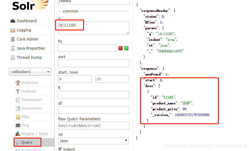
Task: Open the collection1 core selector dropdown
Action: pos(30,72)
